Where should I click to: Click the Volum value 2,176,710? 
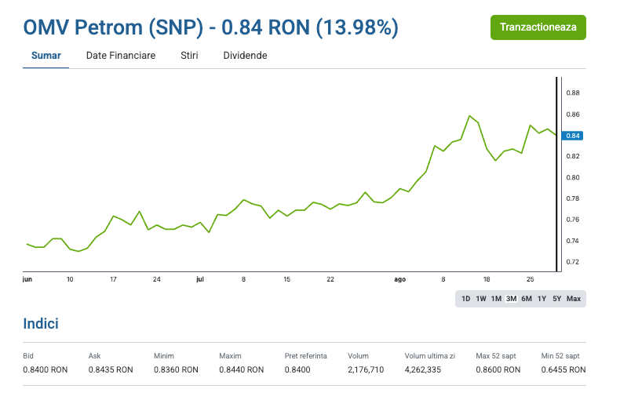(x=366, y=369)
